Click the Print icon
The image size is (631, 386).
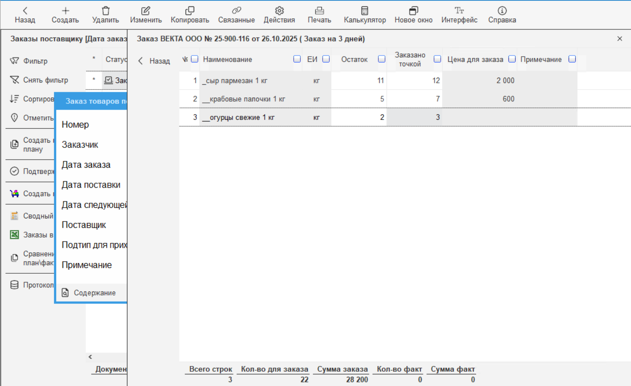click(x=319, y=11)
